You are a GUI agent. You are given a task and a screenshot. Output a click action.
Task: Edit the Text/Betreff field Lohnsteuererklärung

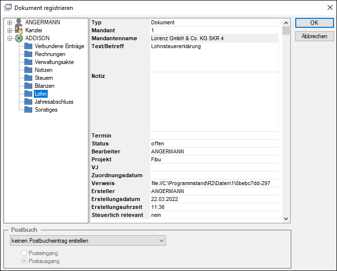pyautogui.click(x=214, y=57)
